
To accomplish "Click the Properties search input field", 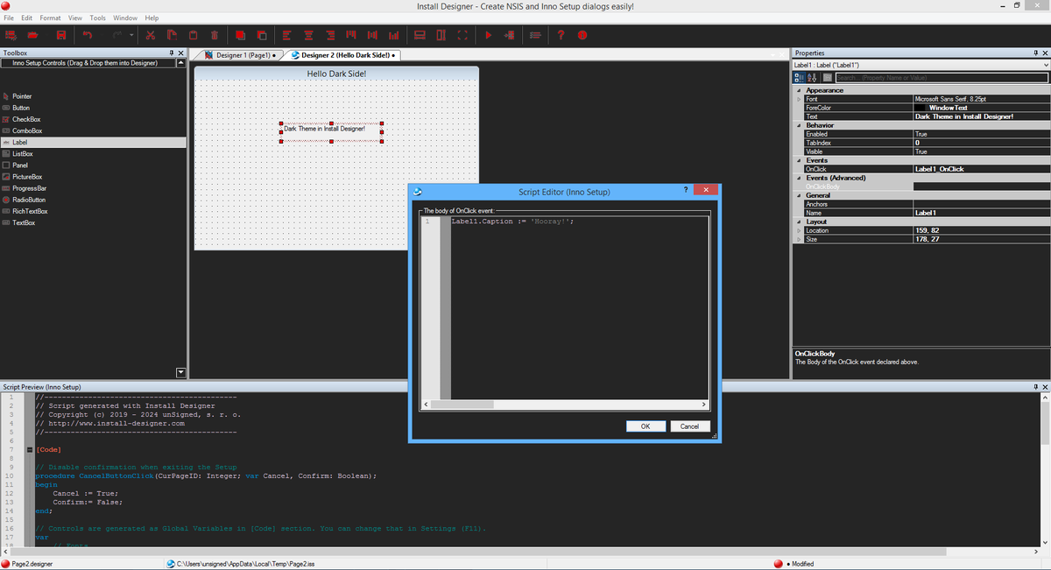I will pos(942,78).
